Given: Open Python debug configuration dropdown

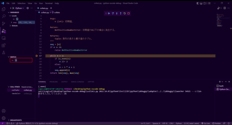Looking at the screenshot, I should click(x=20, y=8).
